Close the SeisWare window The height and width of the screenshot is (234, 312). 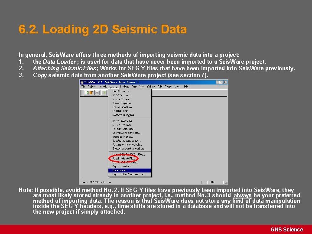[225, 82]
